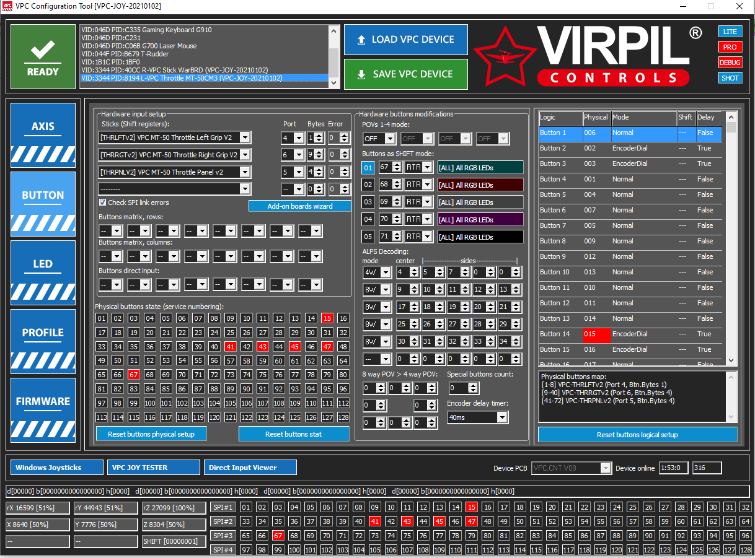Switch to PRO mode
Screen dimensions: 755x558
pyautogui.click(x=730, y=47)
